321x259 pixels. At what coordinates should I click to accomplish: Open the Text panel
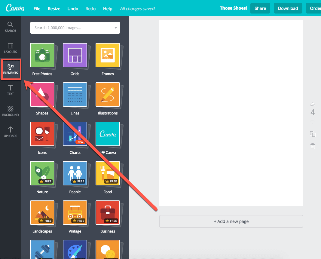coord(10,90)
